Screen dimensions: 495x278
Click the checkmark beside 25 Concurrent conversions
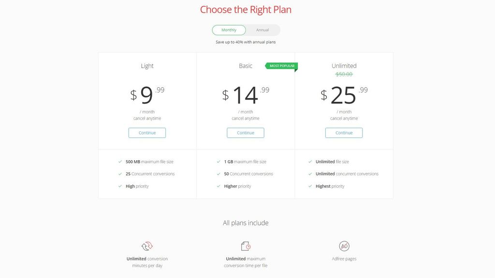[120, 174]
